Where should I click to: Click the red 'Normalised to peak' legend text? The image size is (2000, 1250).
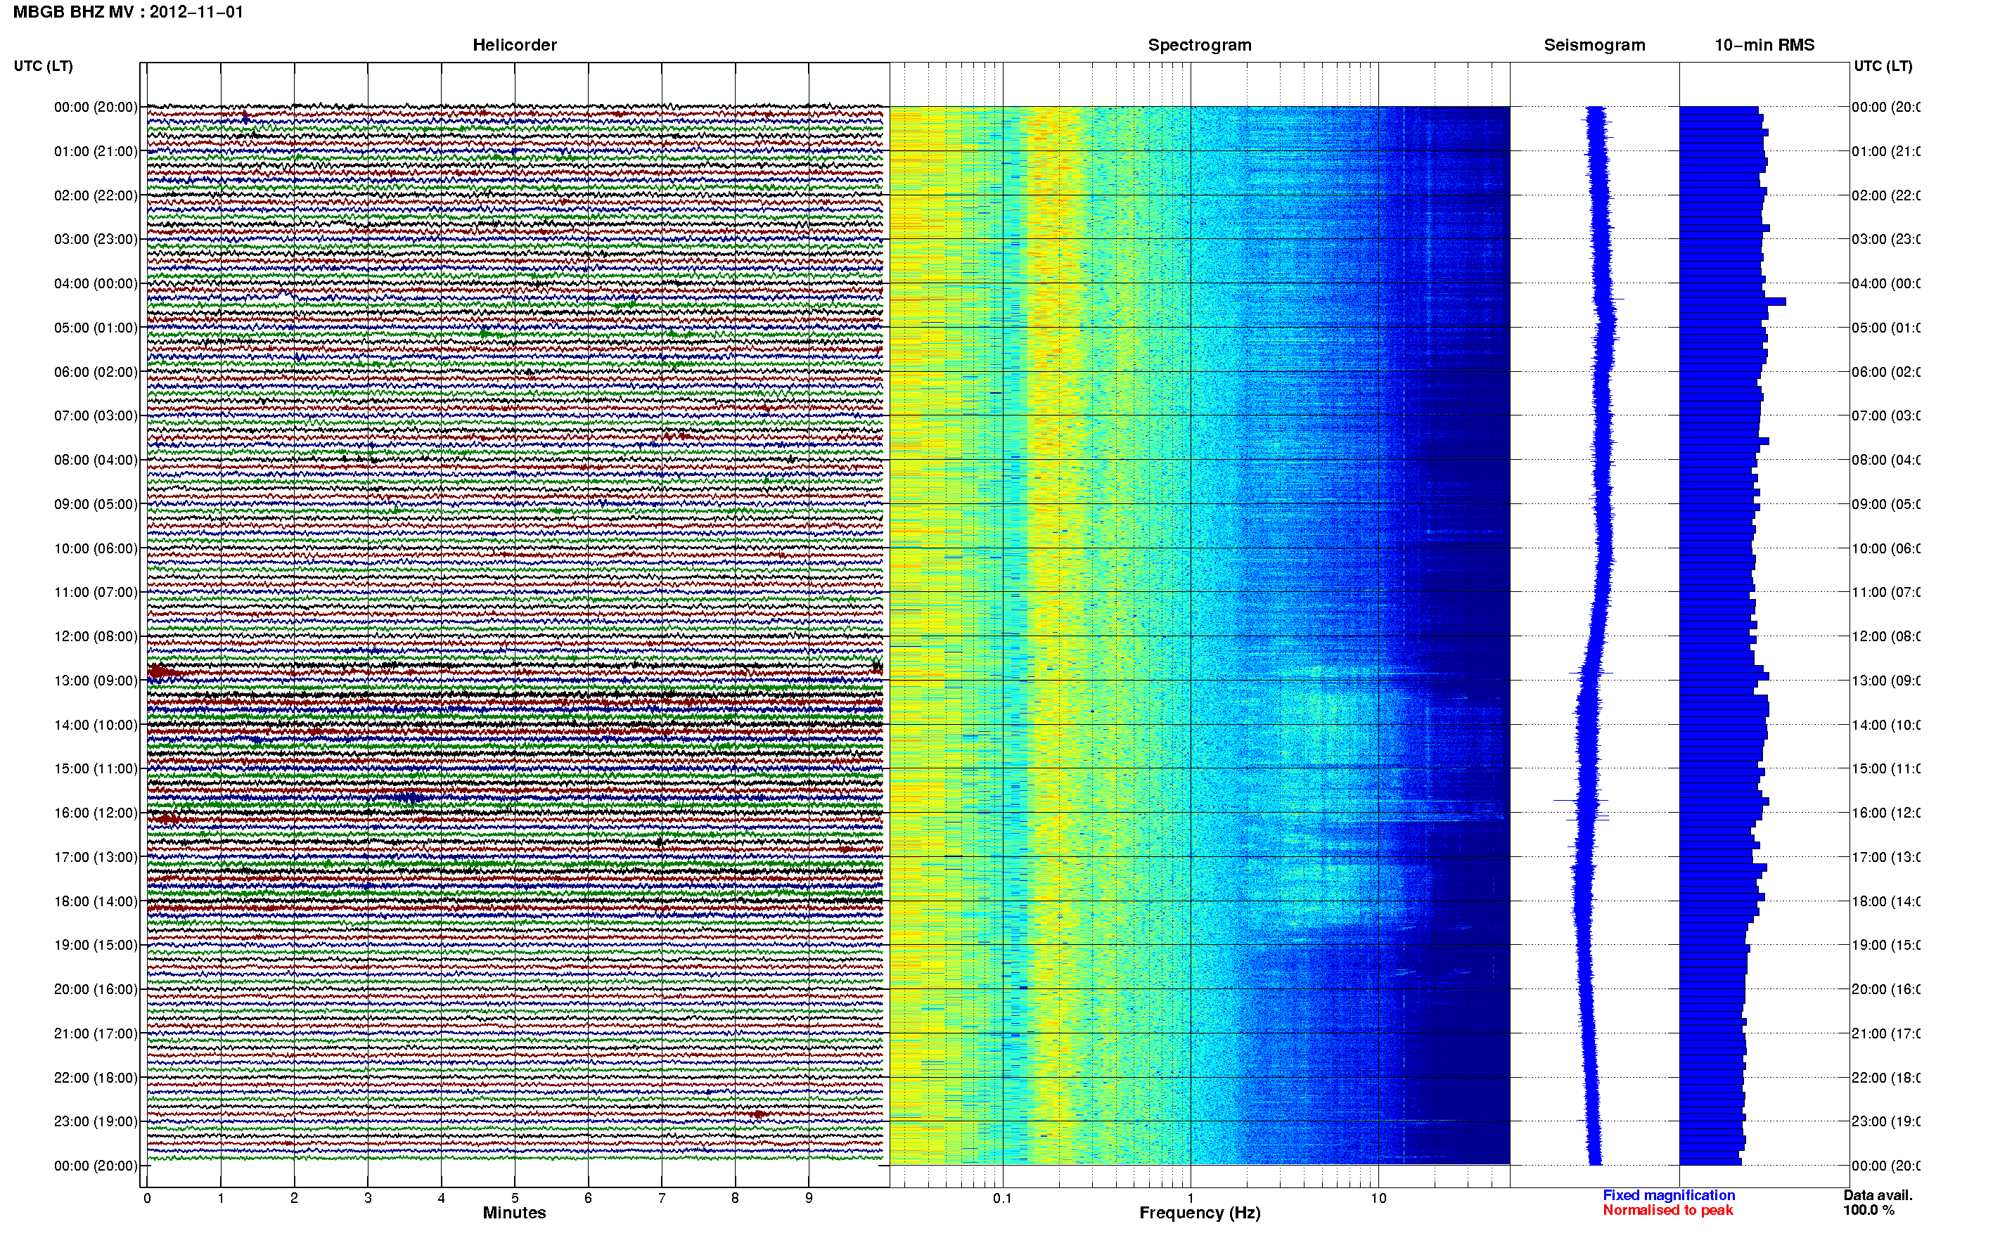click(1667, 1211)
